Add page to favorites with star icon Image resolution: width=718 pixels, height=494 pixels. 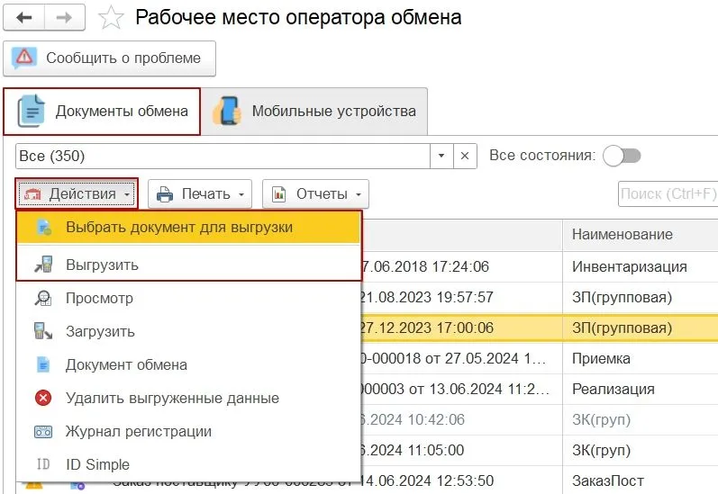pos(111,17)
